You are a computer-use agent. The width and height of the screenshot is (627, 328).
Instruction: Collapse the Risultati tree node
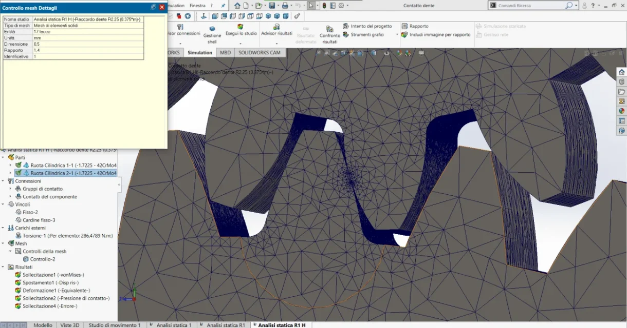pyautogui.click(x=4, y=267)
